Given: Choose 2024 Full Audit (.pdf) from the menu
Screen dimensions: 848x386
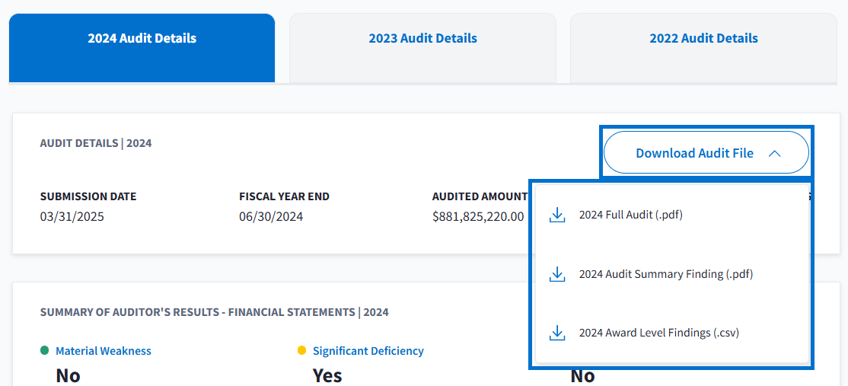Looking at the screenshot, I should pos(630,215).
